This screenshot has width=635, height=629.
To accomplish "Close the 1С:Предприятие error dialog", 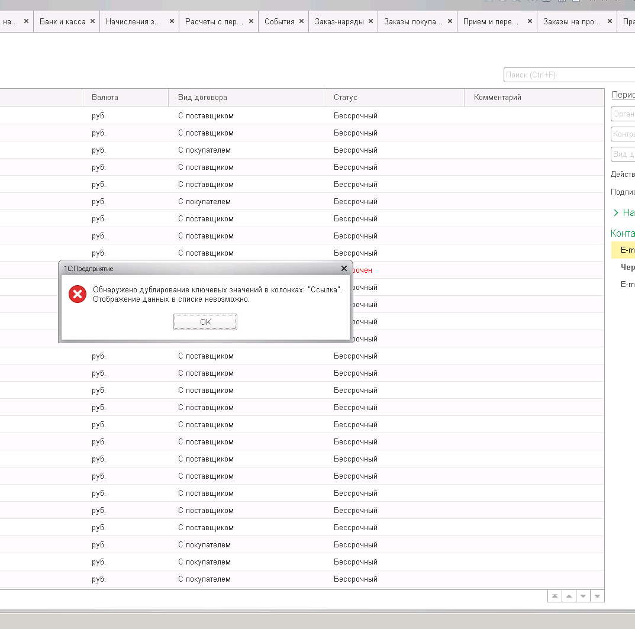I will point(344,269).
